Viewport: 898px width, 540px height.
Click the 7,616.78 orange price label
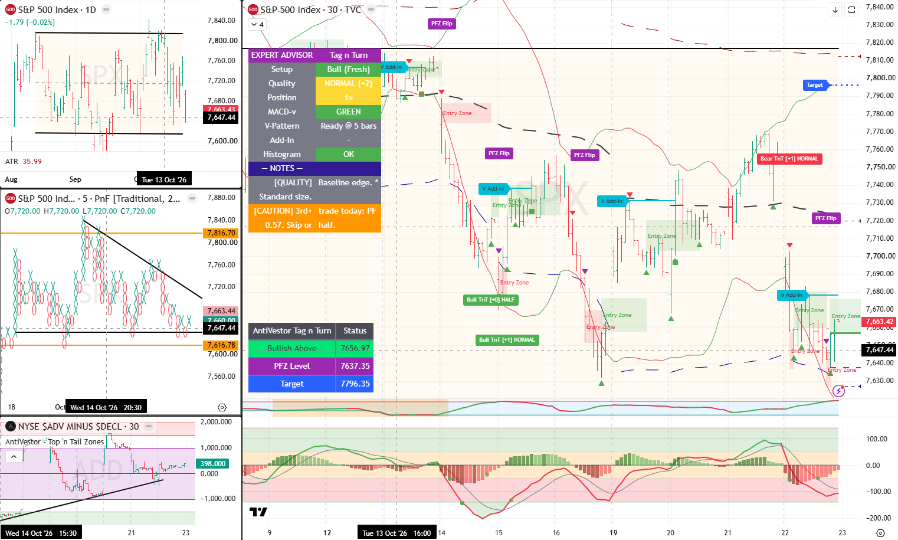[221, 345]
